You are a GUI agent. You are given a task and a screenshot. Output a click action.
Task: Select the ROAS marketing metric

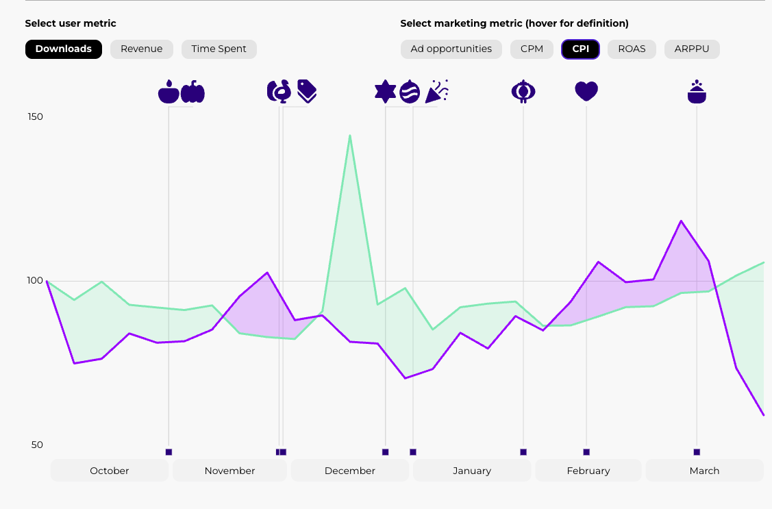632,49
